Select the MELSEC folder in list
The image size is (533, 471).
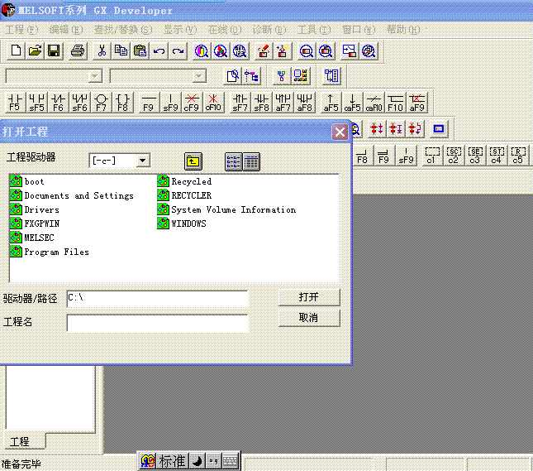(x=39, y=238)
